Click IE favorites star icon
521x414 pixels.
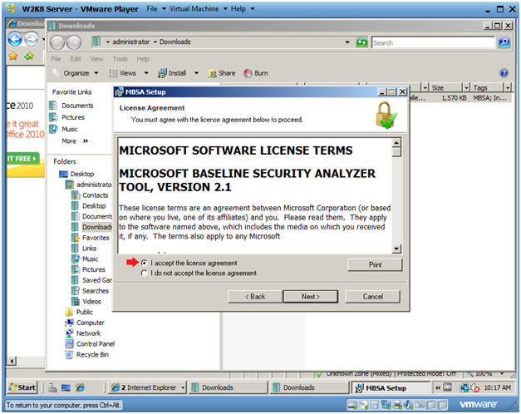pos(13,57)
